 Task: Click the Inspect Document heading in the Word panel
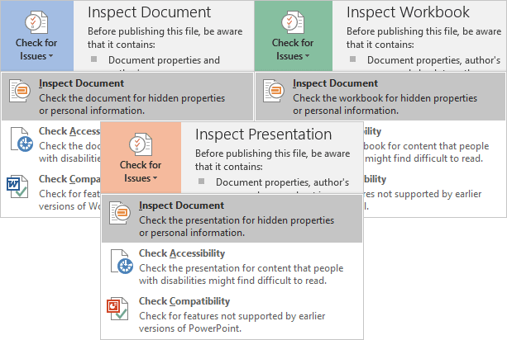150,12
